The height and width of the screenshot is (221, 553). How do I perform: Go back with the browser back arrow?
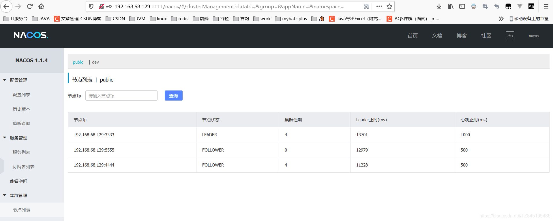6,6
